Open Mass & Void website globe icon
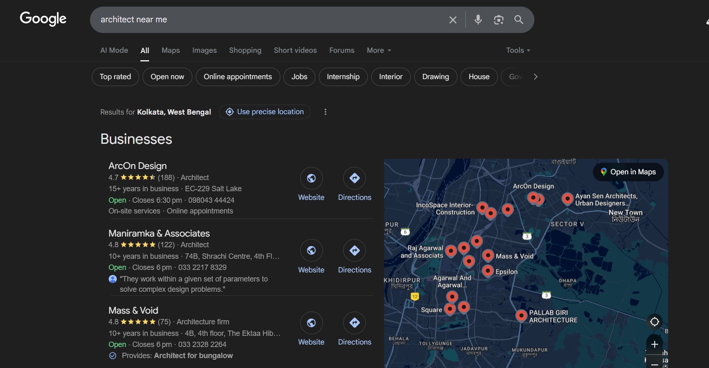The height and width of the screenshot is (368, 709). (311, 323)
